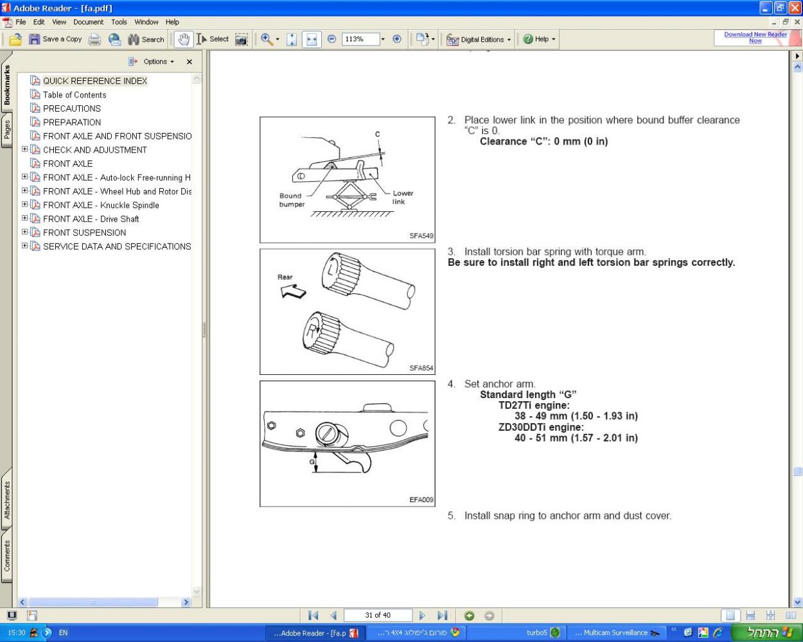The height and width of the screenshot is (642, 803).
Task: Click the Open file folder icon
Action: (x=15, y=39)
